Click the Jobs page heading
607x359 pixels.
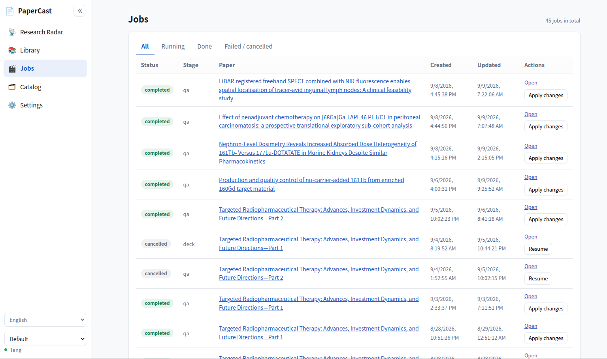point(138,19)
